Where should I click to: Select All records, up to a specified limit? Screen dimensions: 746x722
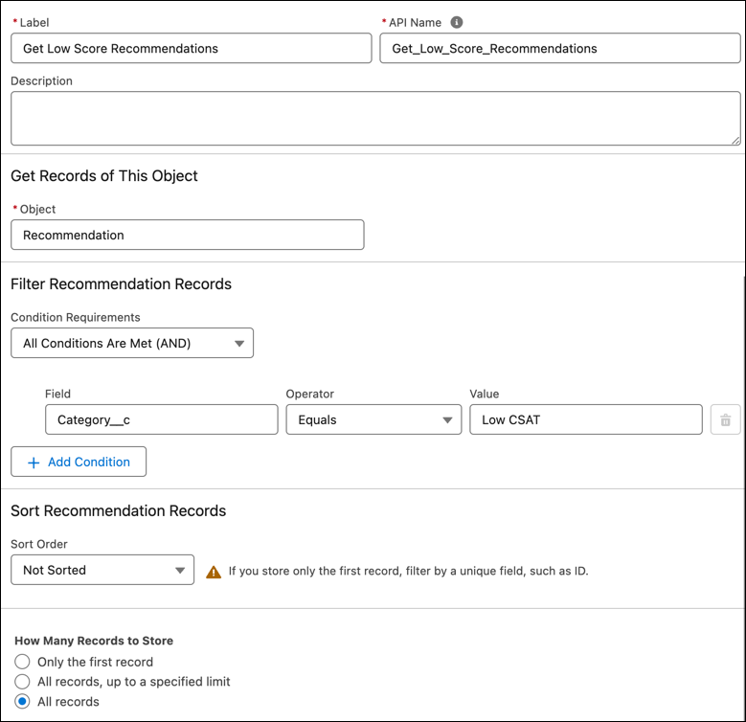22,682
